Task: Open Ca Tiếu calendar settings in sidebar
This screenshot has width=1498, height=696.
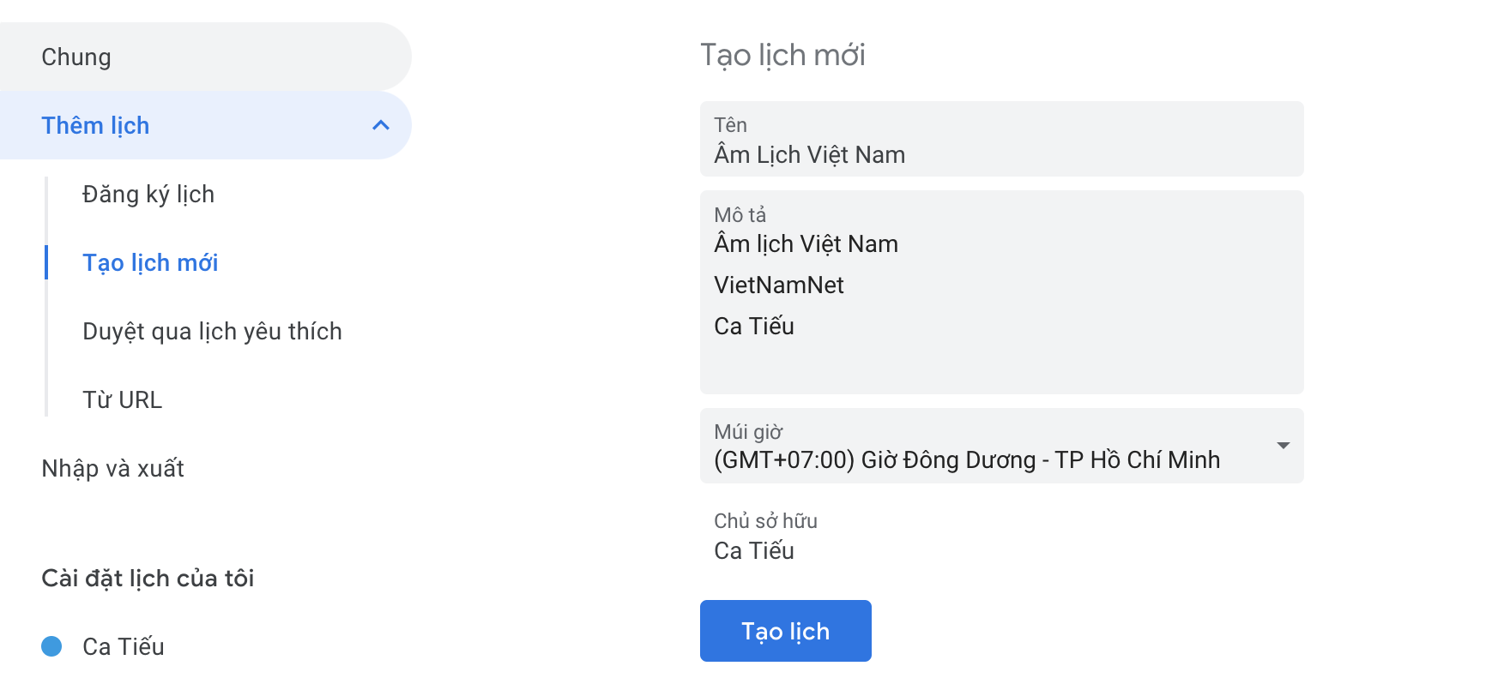Action: coord(124,647)
